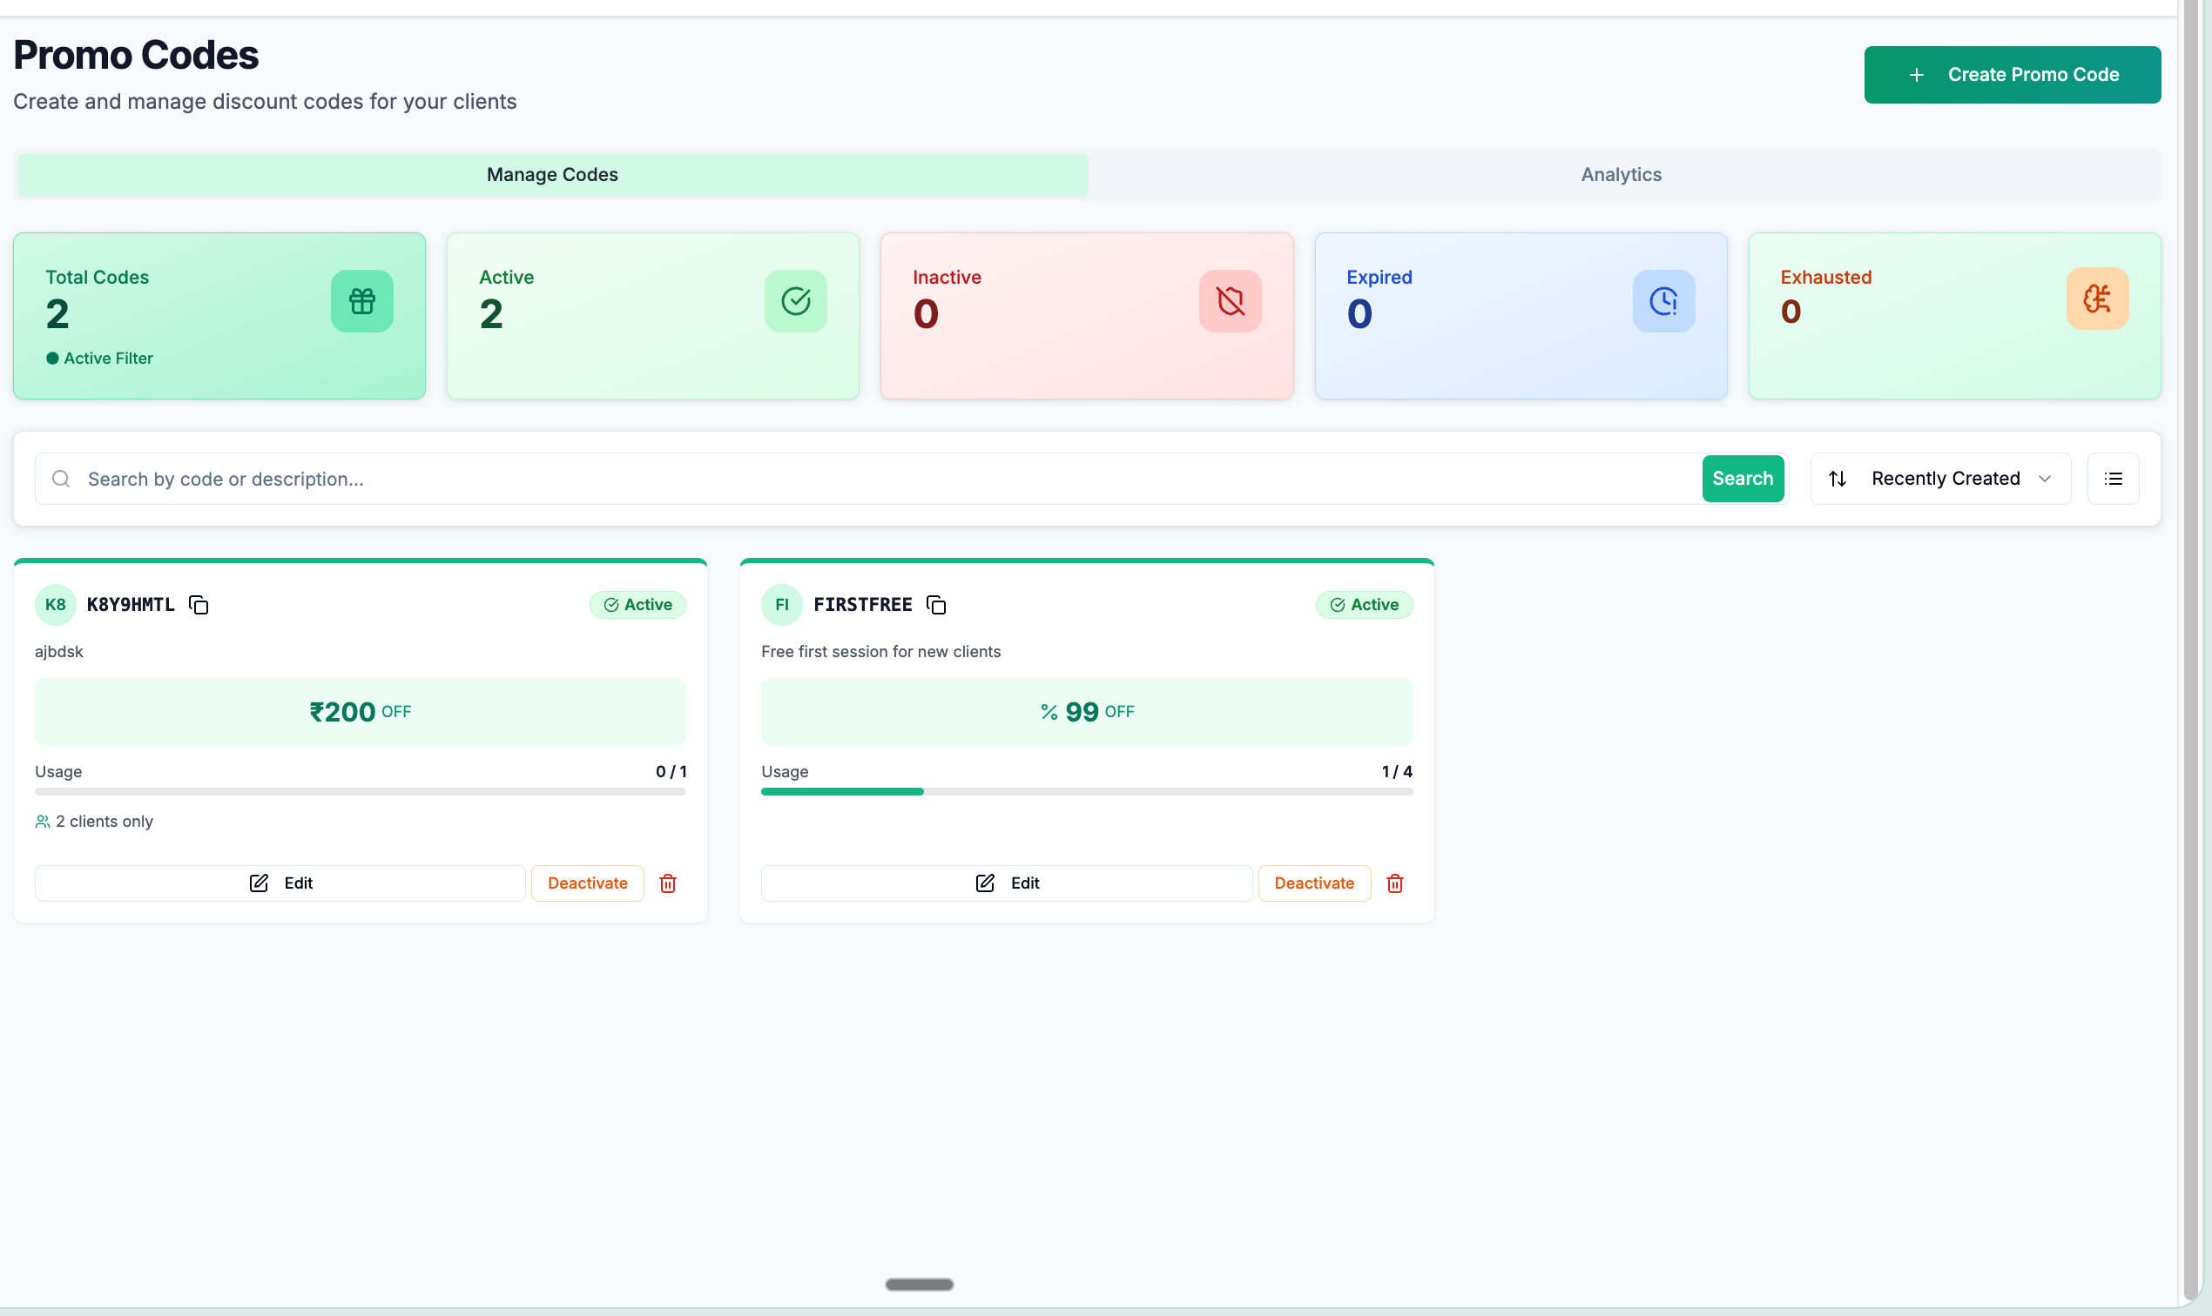Click the clock icon in Expired card
Screen dimensions: 2212x1316
(1663, 301)
